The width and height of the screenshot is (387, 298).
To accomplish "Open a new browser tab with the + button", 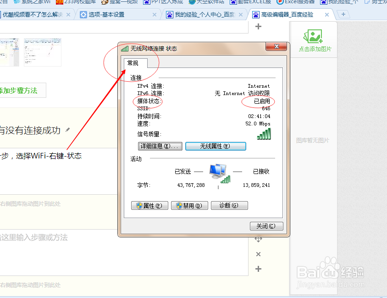I will point(343,14).
